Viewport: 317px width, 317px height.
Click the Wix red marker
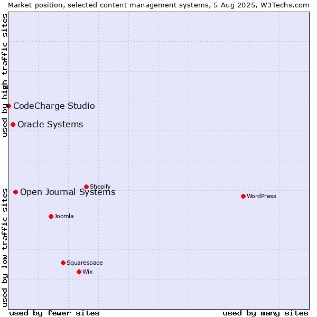click(79, 272)
